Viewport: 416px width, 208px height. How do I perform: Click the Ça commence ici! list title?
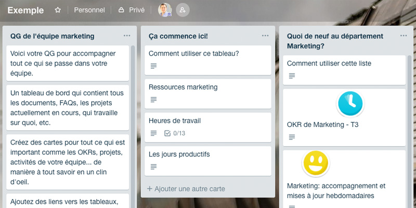(x=178, y=36)
